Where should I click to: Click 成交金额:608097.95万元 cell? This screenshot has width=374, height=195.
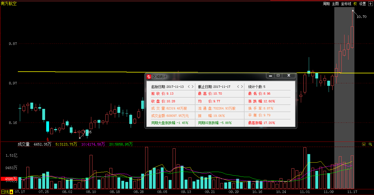click(x=170, y=116)
